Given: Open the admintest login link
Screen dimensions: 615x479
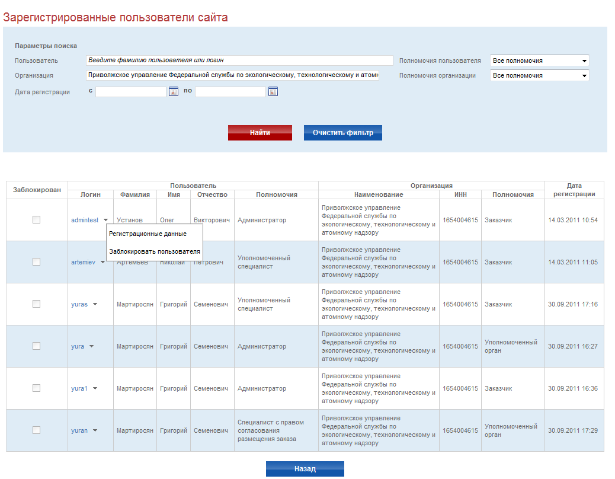Looking at the screenshot, I should coord(85,220).
